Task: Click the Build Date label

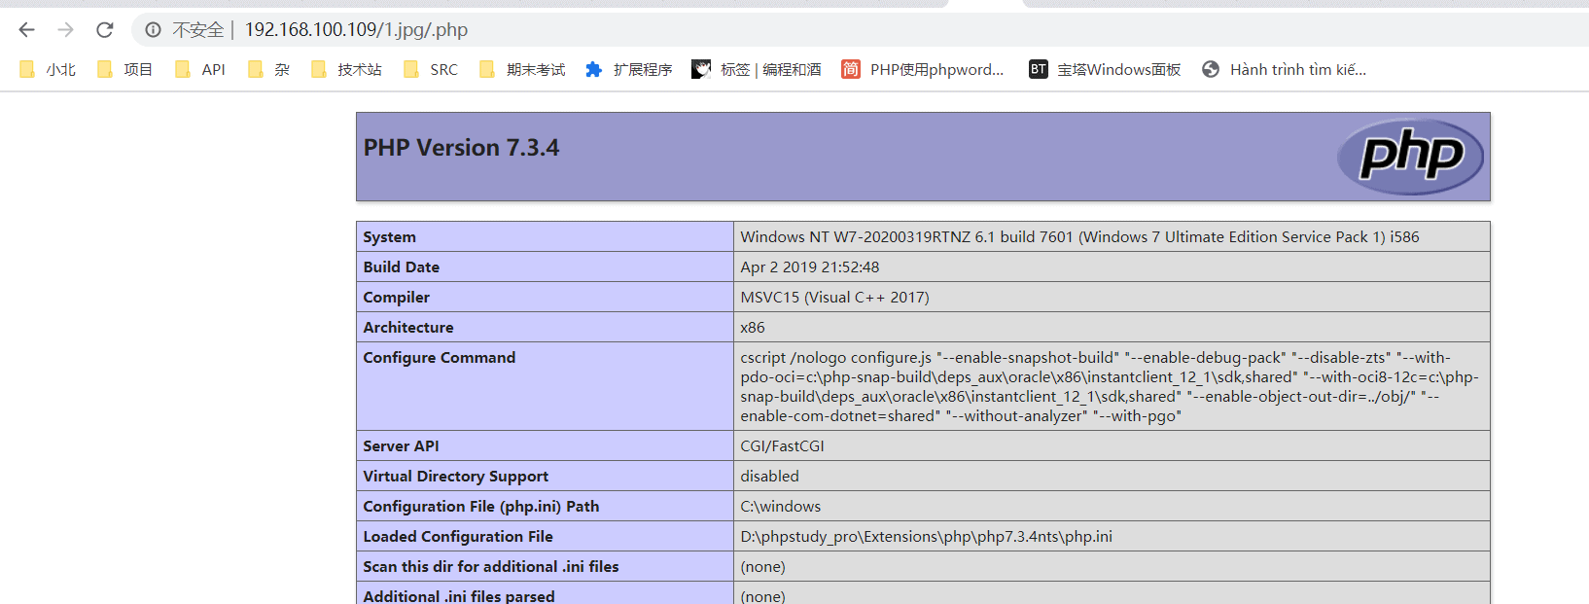Action: click(x=401, y=267)
